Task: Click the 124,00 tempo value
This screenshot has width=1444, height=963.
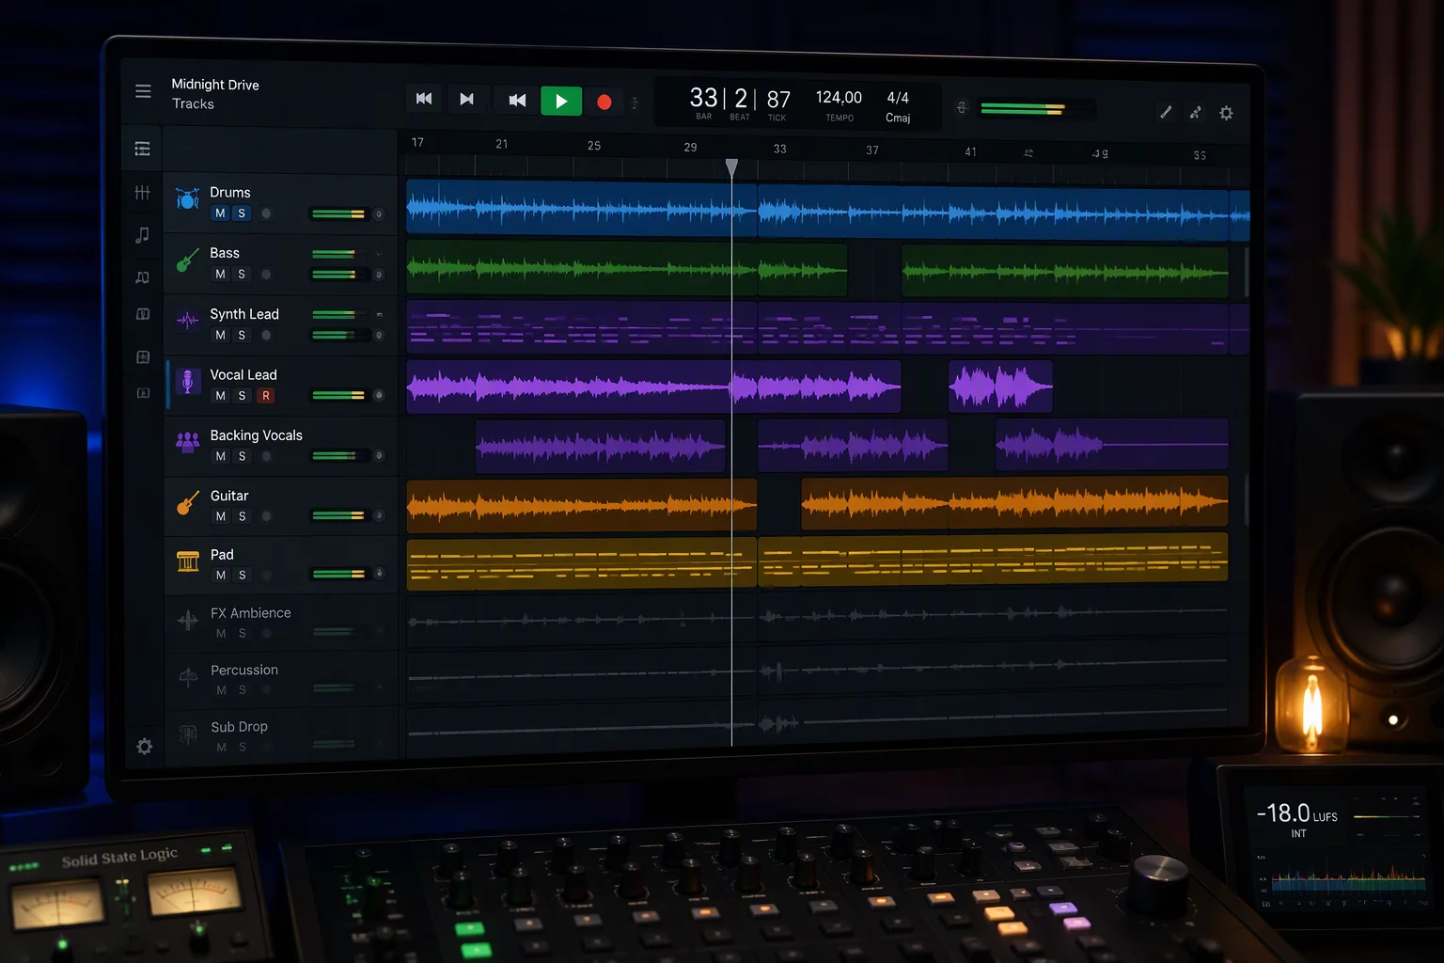Action: (x=839, y=98)
